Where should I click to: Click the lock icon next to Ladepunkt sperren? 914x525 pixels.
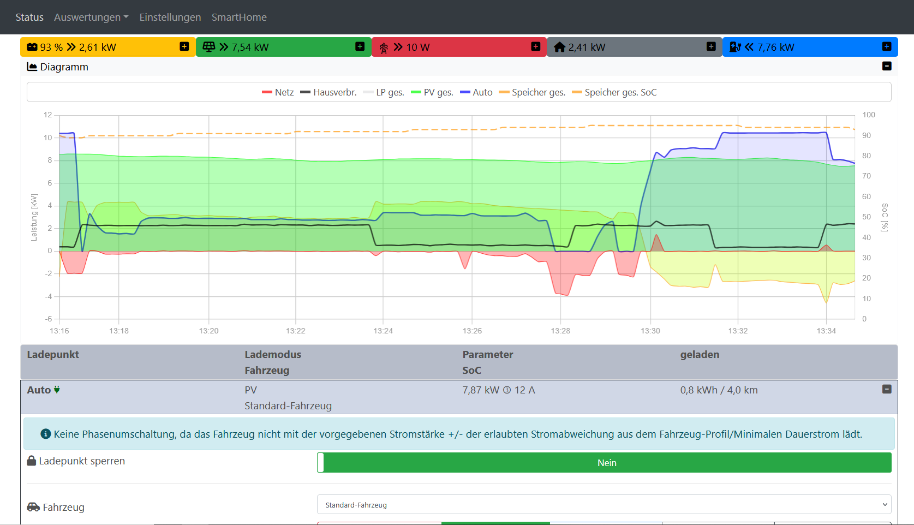32,461
